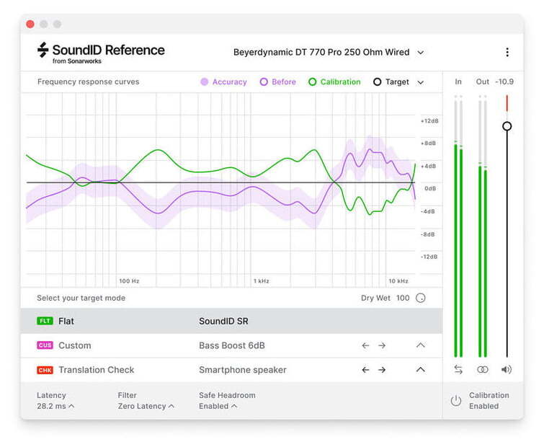Click the Dry Wet knob
The width and height of the screenshot is (544, 447).
coord(421,298)
